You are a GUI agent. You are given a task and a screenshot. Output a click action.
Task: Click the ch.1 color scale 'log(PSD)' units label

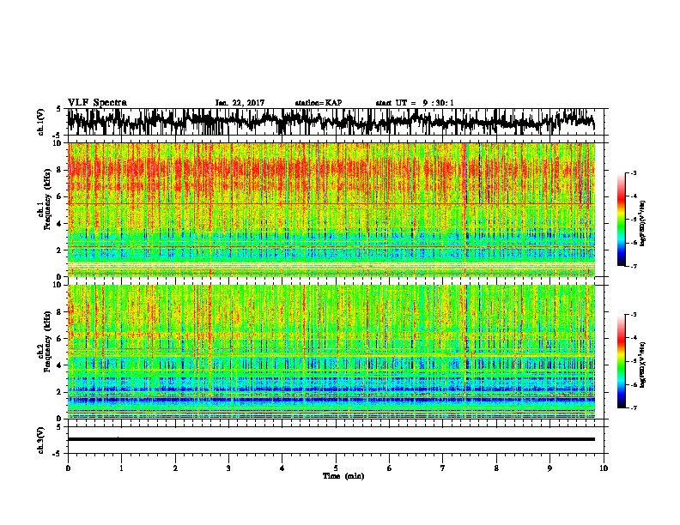(643, 223)
